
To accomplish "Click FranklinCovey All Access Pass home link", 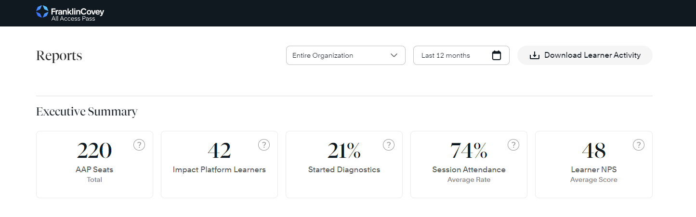I will tap(70, 13).
